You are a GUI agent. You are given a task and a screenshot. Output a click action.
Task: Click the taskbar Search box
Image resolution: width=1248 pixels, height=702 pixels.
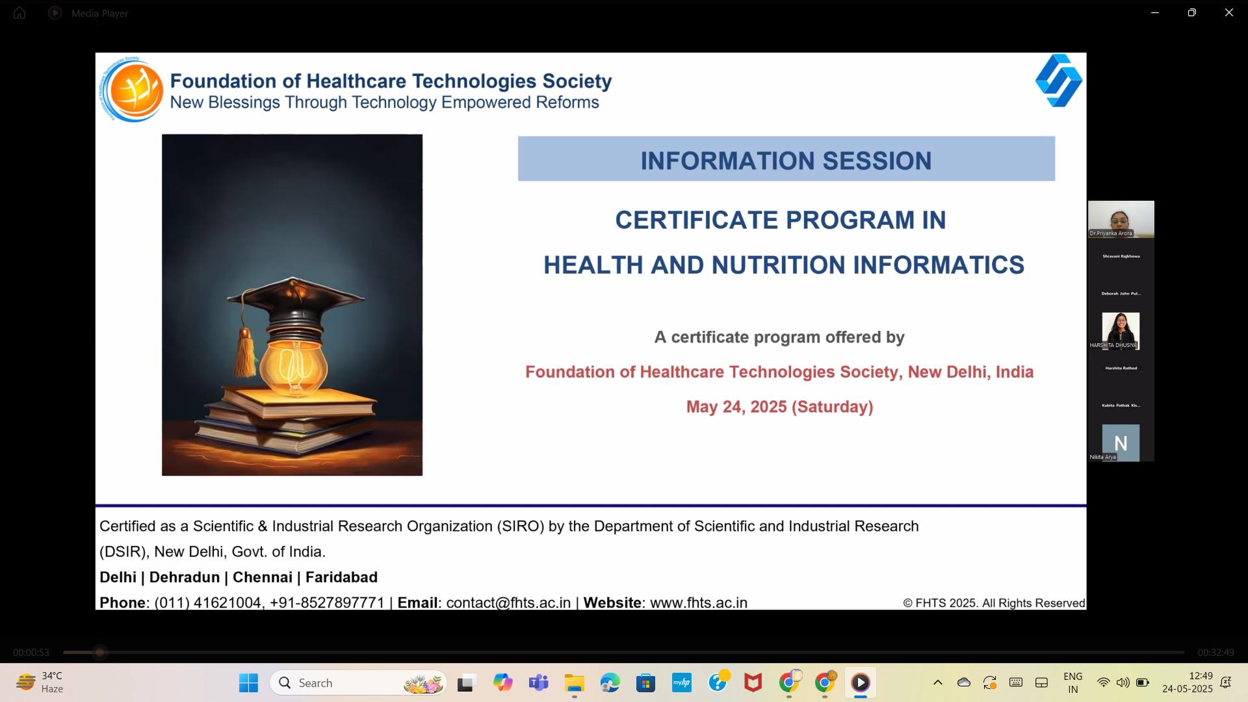pos(358,682)
